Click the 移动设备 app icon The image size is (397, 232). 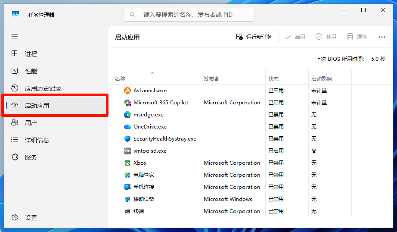pyautogui.click(x=127, y=199)
